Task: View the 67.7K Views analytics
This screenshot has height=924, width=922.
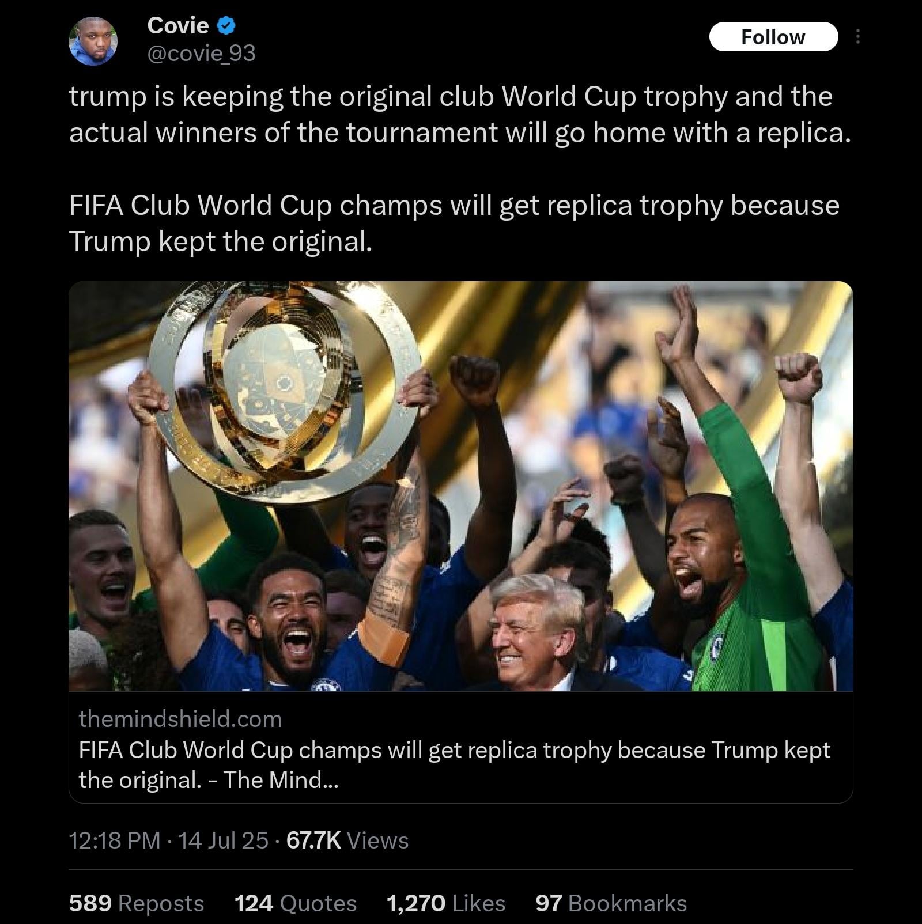Action: (x=347, y=840)
